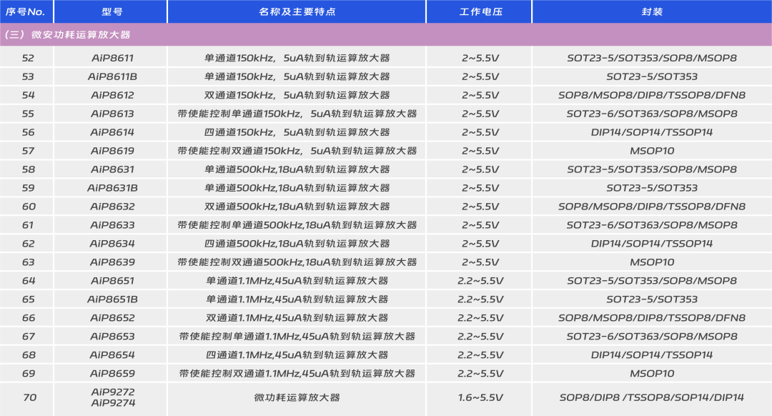Viewport: 772px width, 416px height.
Task: Click description 带使能控制双通道1.1MHz in row 69
Action: [297, 373]
